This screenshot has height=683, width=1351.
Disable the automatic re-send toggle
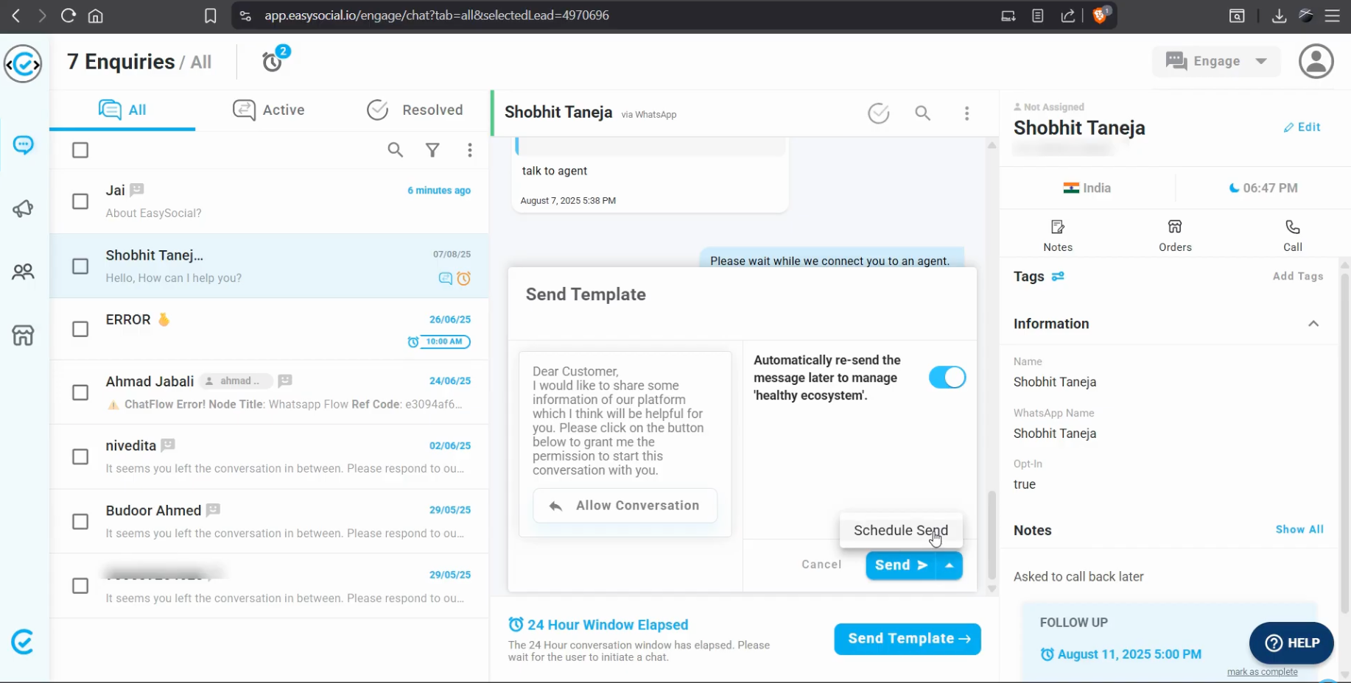[x=947, y=378]
